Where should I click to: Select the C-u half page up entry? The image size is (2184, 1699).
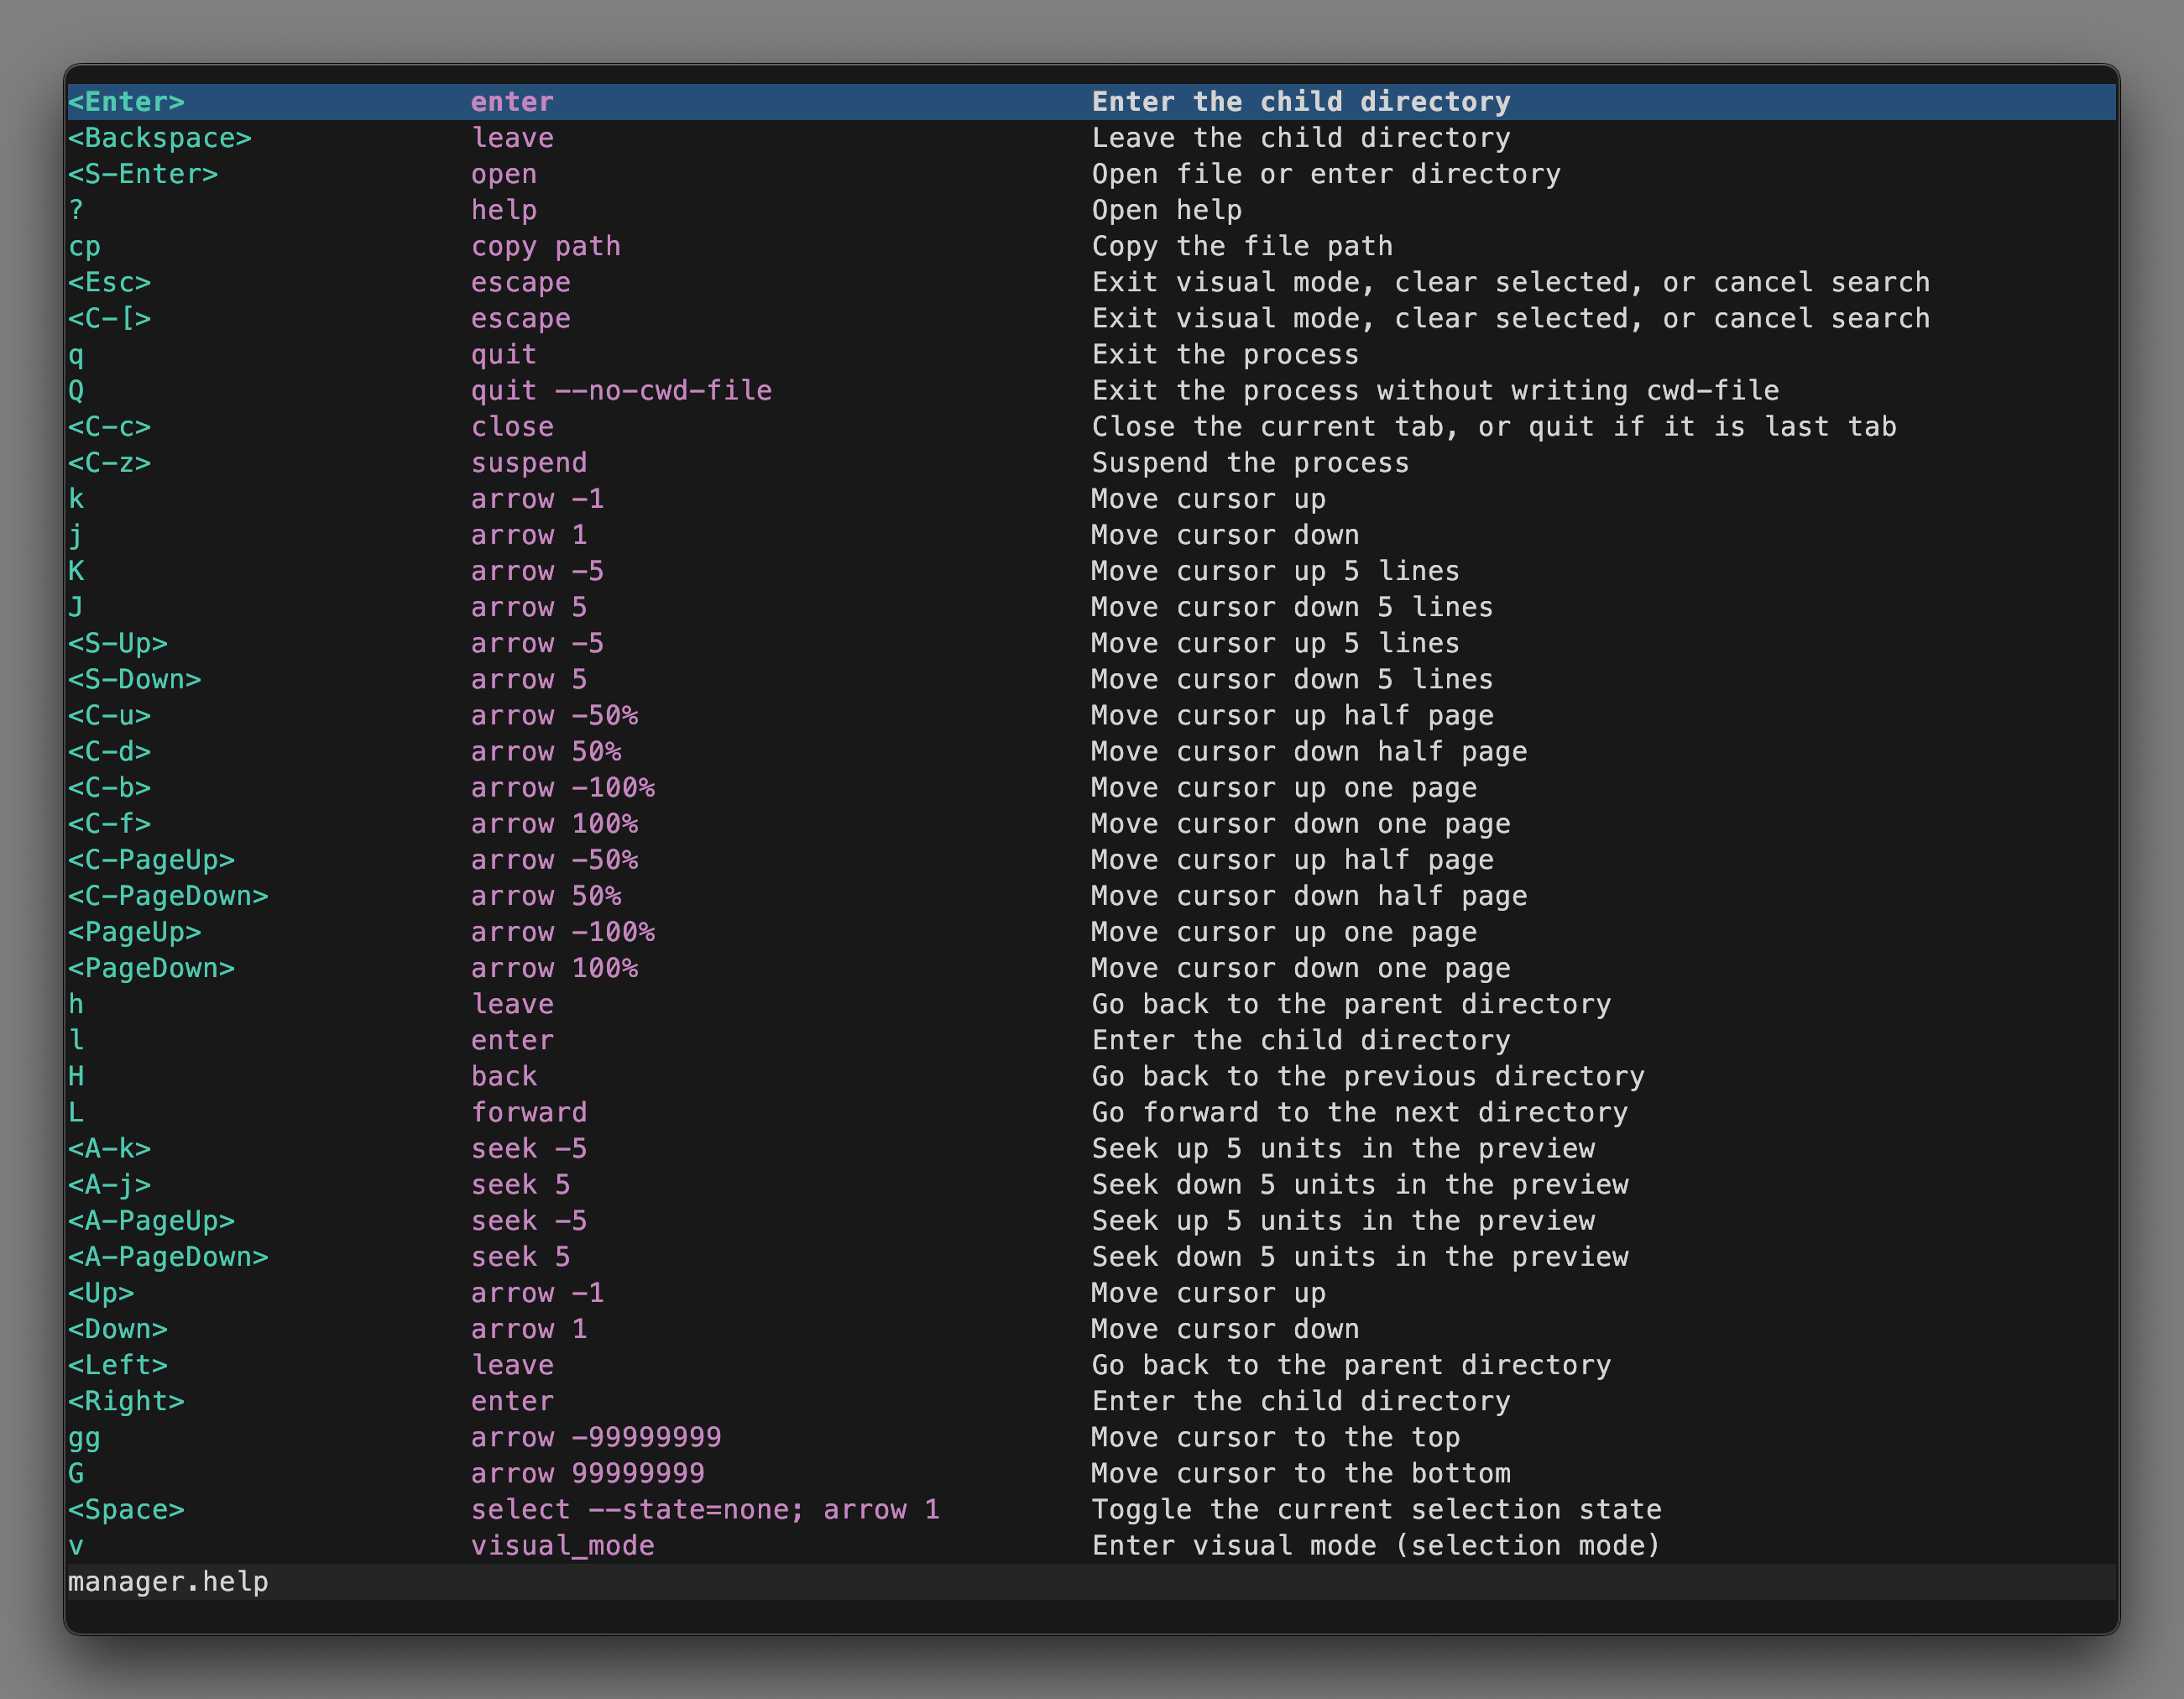tap(400, 715)
